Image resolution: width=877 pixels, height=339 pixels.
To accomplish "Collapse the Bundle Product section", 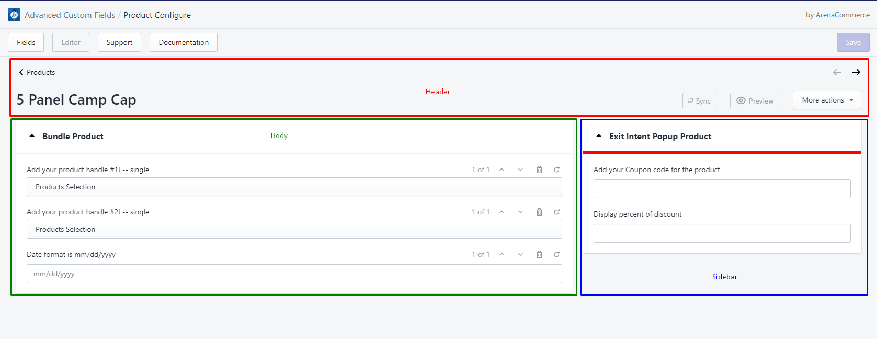I will click(x=32, y=136).
